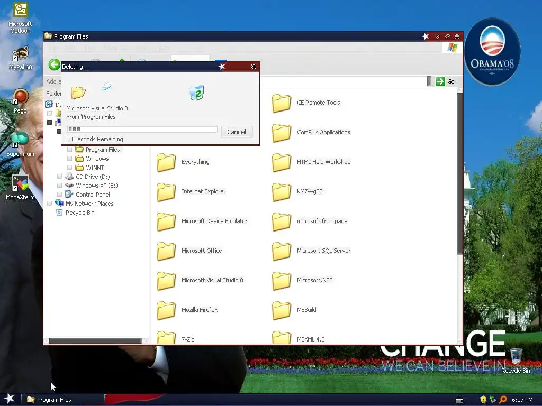The image size is (542, 406).
Task: Cancel the deleting operation
Action: [x=237, y=132]
